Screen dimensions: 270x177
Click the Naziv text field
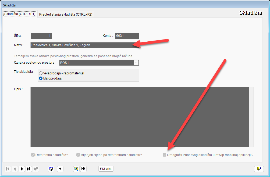[81, 45]
